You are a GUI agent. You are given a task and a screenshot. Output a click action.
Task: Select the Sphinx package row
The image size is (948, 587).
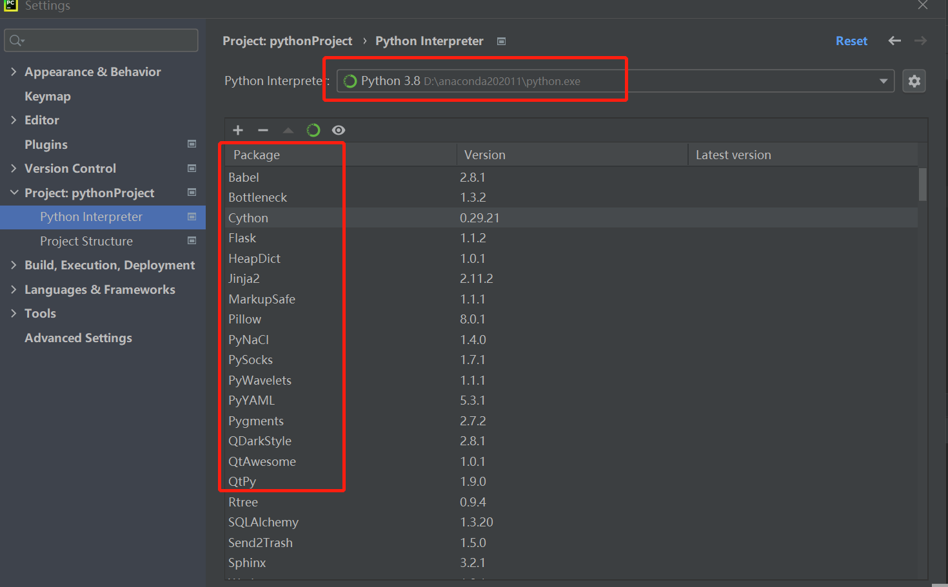[x=571, y=563]
